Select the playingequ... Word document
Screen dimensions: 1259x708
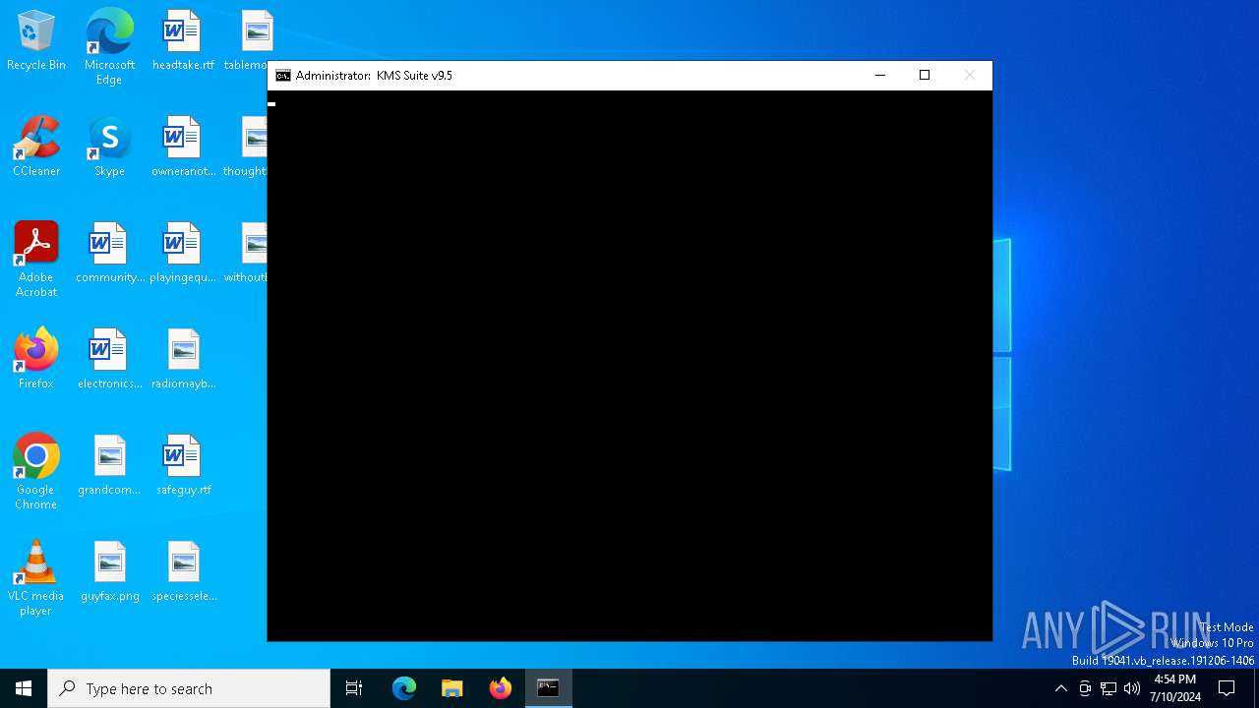183,254
